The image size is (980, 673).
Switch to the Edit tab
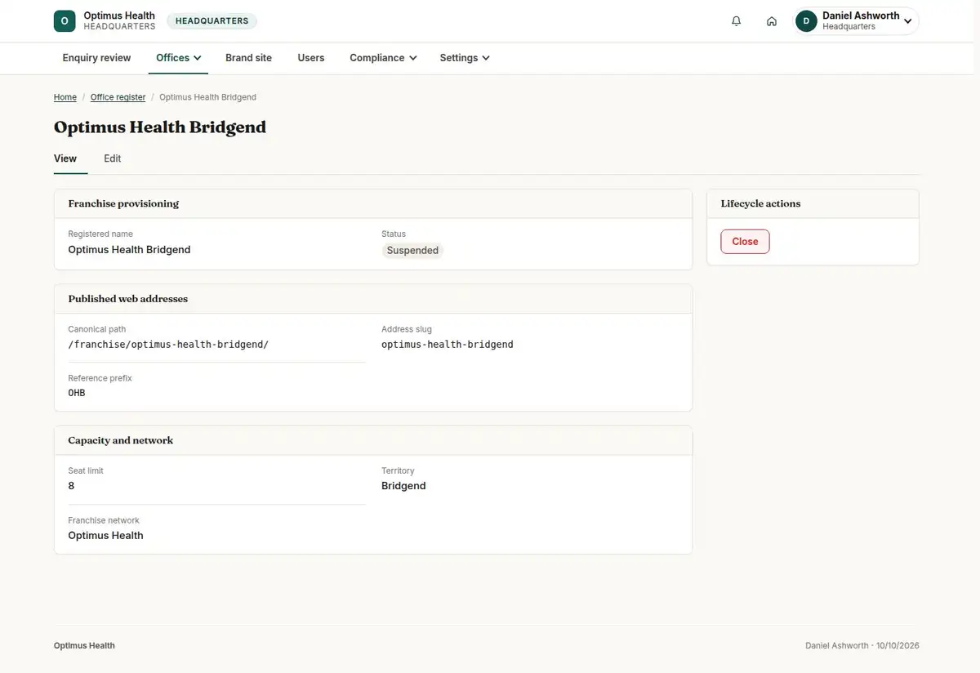113,158
